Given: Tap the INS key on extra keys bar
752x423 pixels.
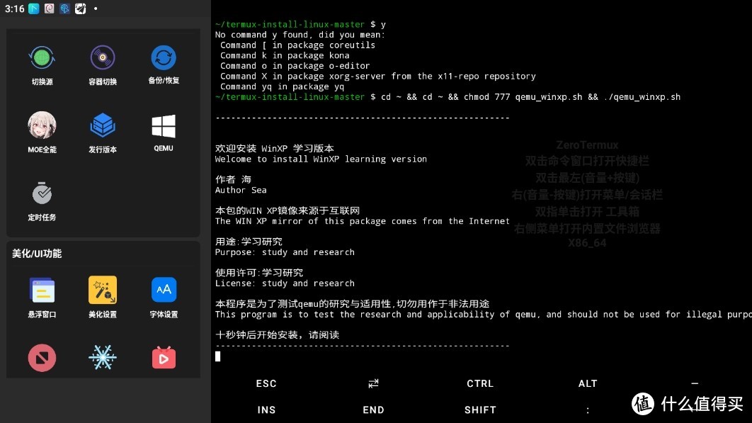Looking at the screenshot, I should (x=266, y=410).
